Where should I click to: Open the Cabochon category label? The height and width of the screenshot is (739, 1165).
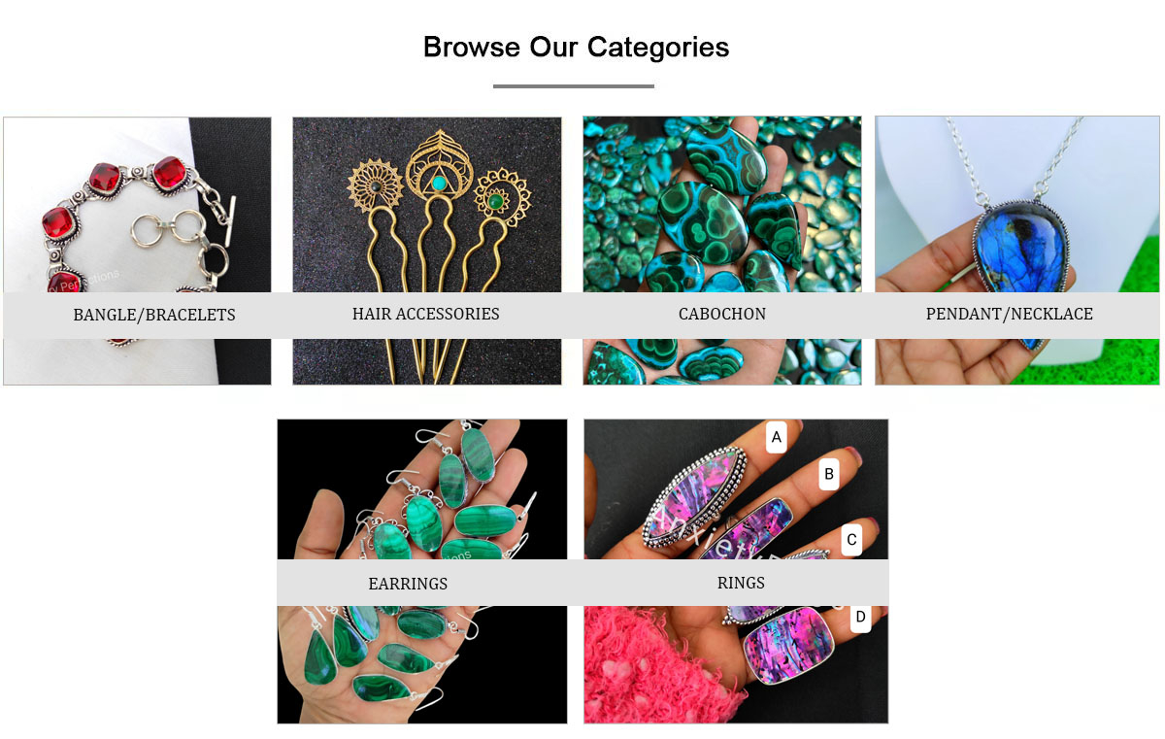click(x=721, y=314)
